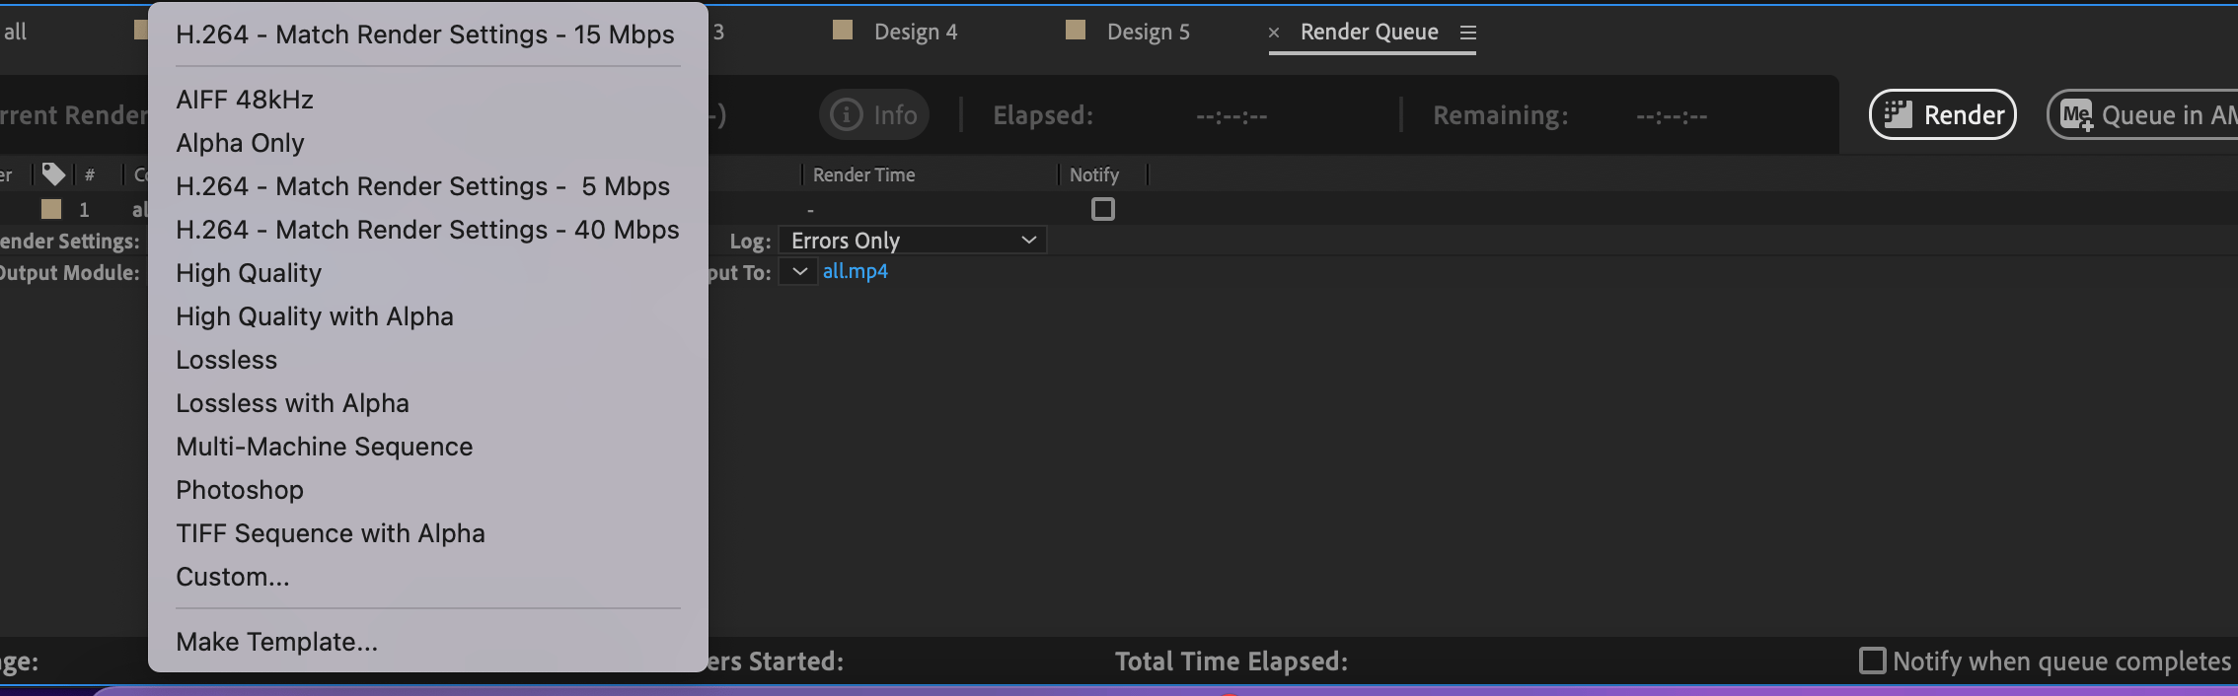Expand the Output To chevron dropdown
Viewport: 2238px width, 696px height.
(x=799, y=272)
